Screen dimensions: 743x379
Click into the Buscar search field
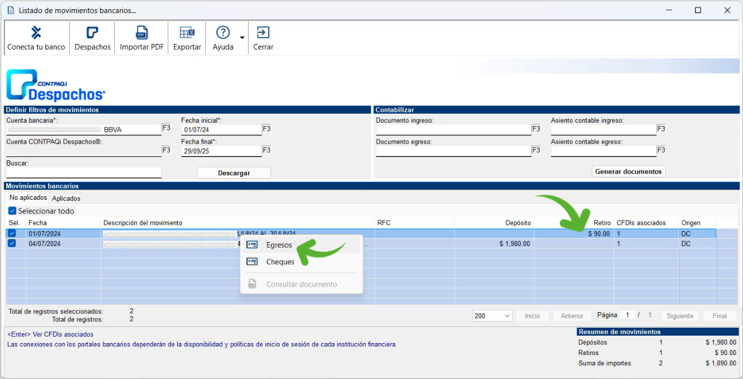[83, 172]
